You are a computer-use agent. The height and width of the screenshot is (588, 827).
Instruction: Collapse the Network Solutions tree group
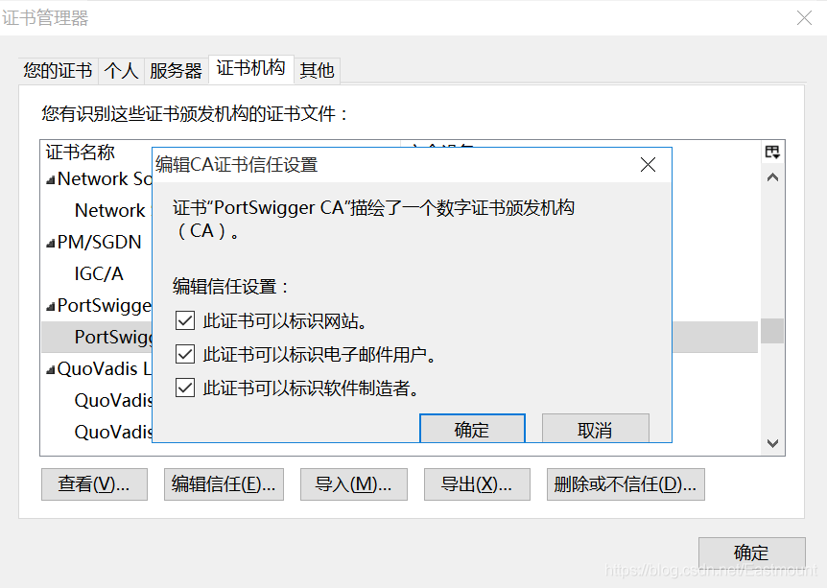pyautogui.click(x=51, y=180)
